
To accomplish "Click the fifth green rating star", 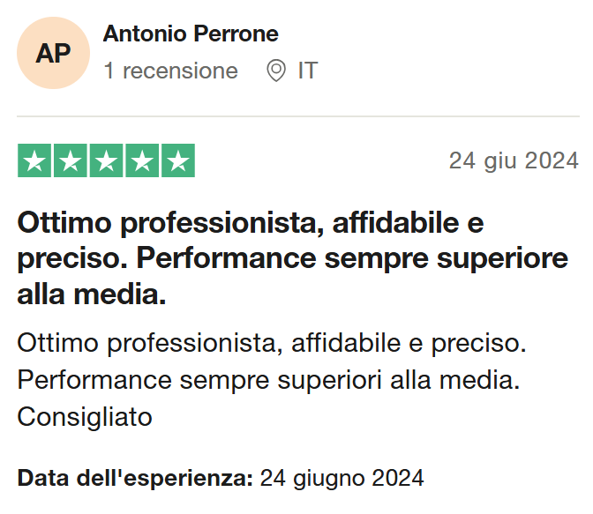I will click(177, 160).
